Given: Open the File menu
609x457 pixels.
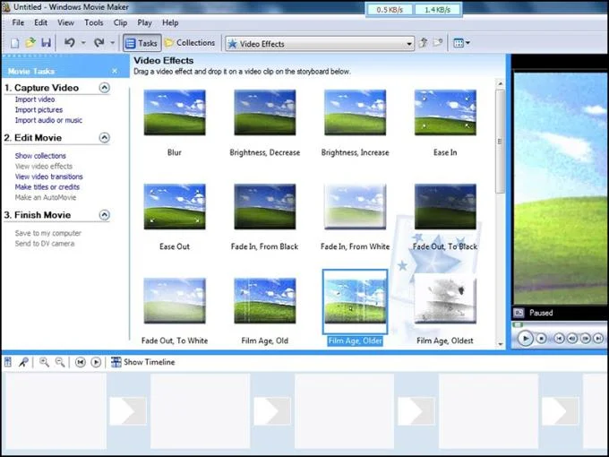Looking at the screenshot, I should click(18, 22).
